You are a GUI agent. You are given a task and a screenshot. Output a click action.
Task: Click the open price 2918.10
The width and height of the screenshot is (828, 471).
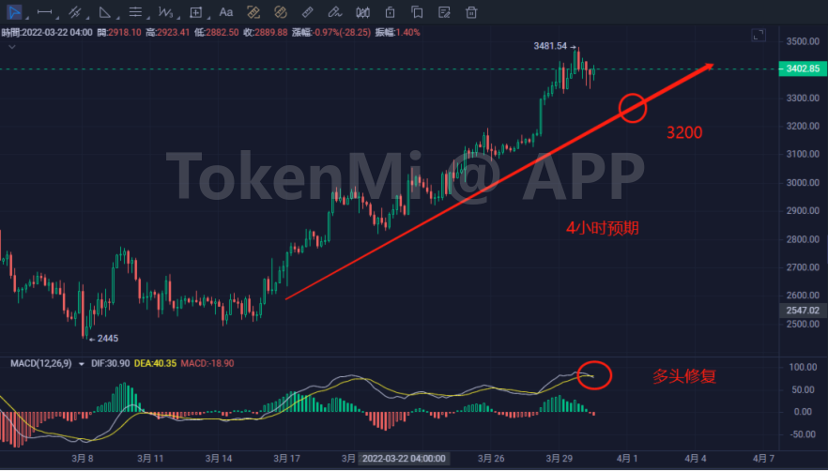[x=125, y=32]
